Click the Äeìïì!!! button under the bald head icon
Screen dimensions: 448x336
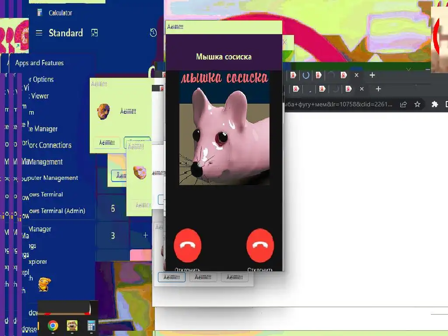(x=107, y=143)
